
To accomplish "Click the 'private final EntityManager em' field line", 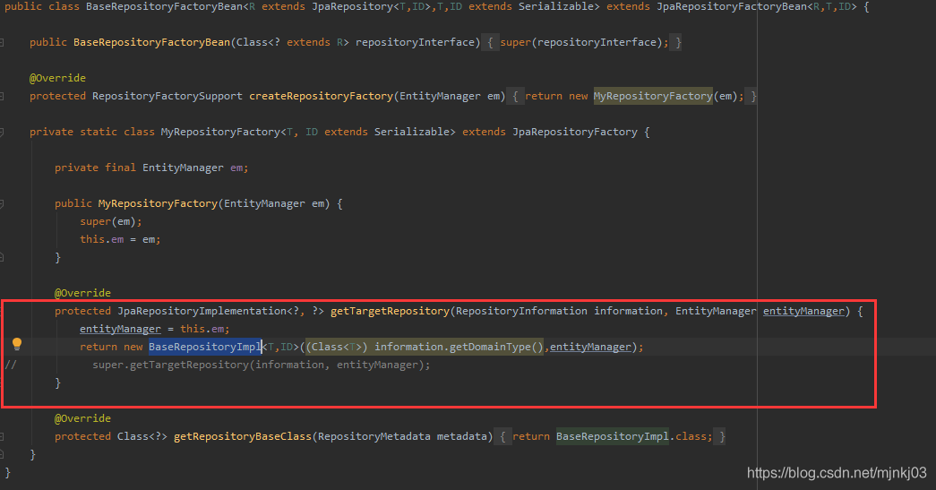I will click(x=150, y=168).
